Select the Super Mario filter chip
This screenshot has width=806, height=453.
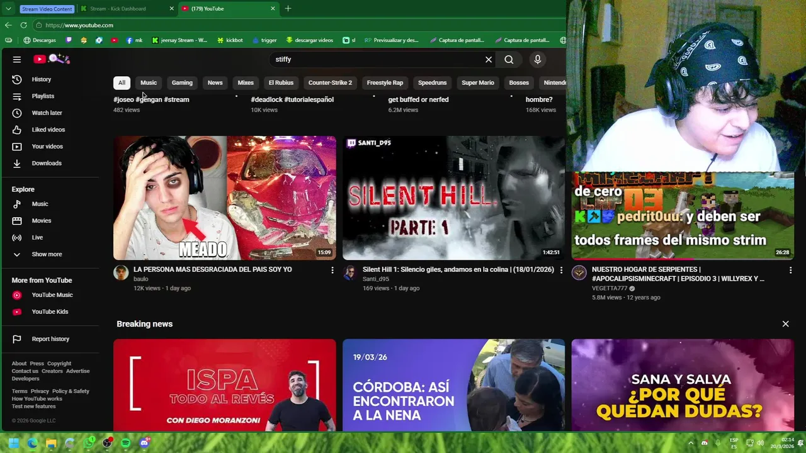point(478,82)
